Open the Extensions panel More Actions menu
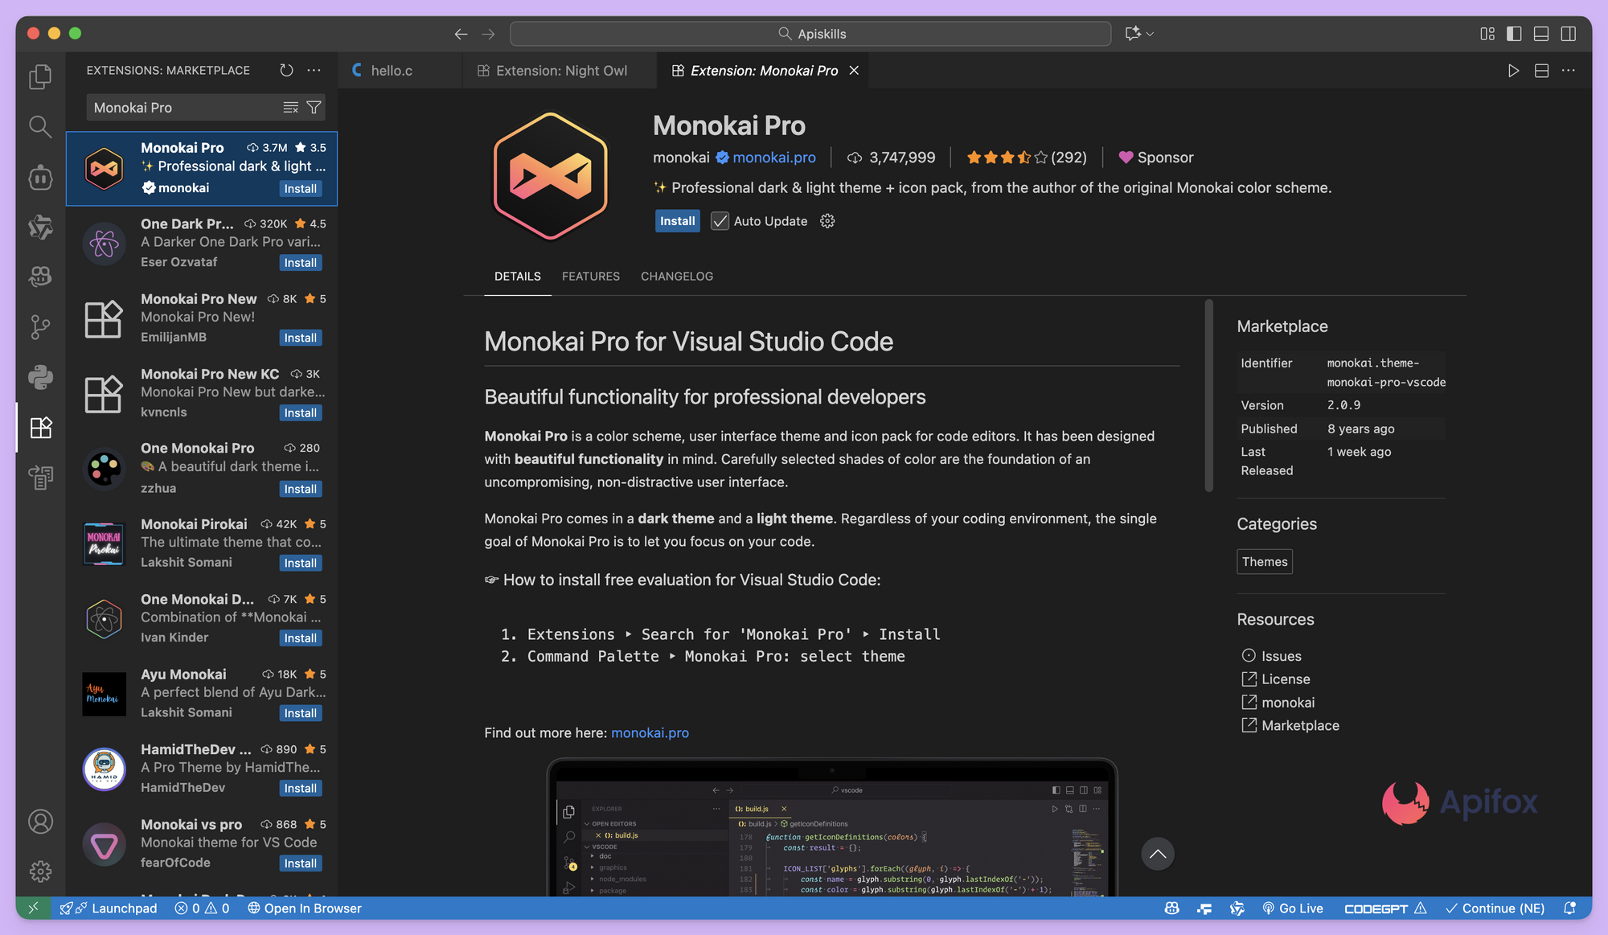The width and height of the screenshot is (1608, 935). tap(314, 70)
